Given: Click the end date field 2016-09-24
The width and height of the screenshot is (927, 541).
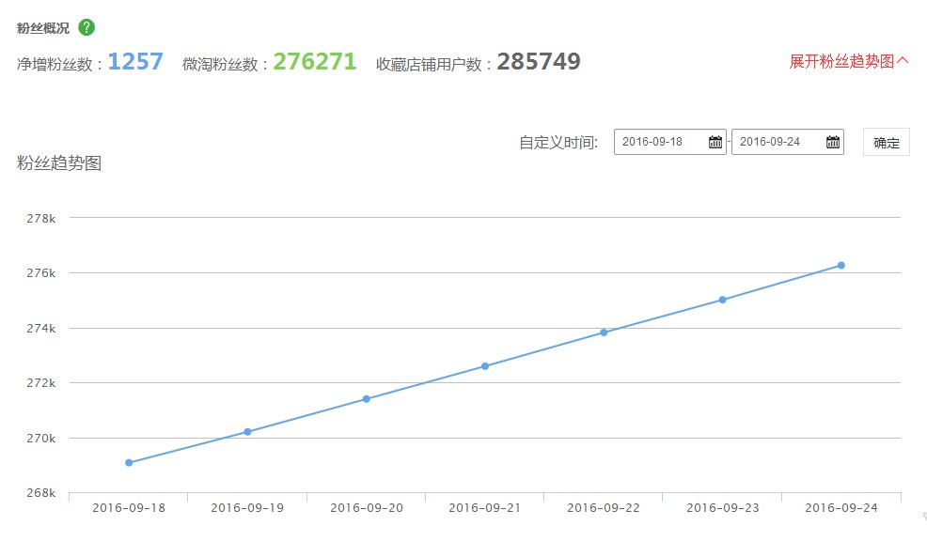Looking at the screenshot, I should pyautogui.click(x=776, y=142).
